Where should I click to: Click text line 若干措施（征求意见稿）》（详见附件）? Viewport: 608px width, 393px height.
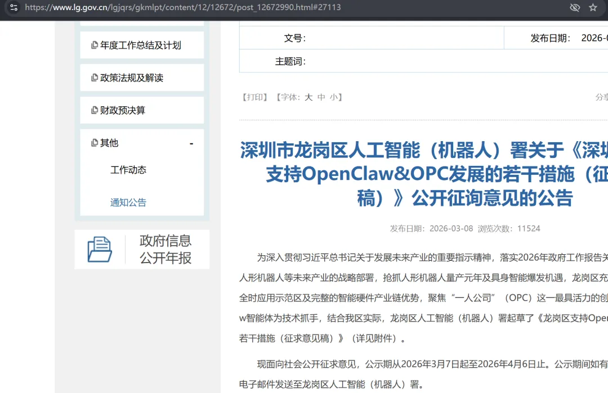[323, 338]
